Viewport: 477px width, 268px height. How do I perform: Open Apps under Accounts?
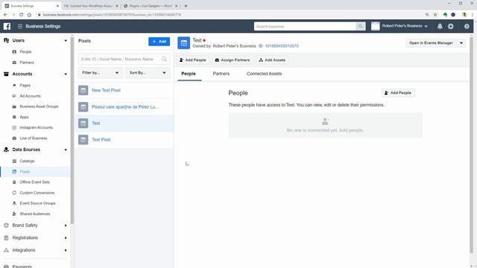24,117
